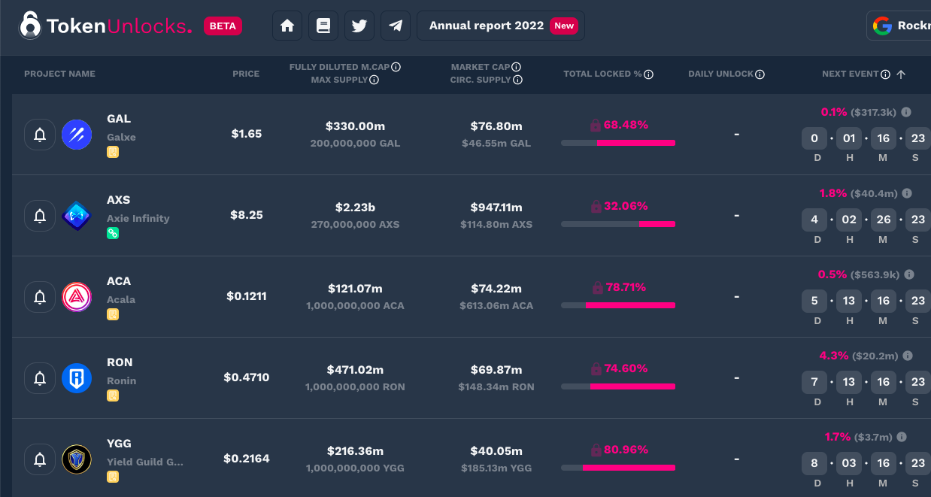Viewport: 931px width, 497px height.
Task: Click the GAL locked percentage progress bar
Action: pos(618,142)
